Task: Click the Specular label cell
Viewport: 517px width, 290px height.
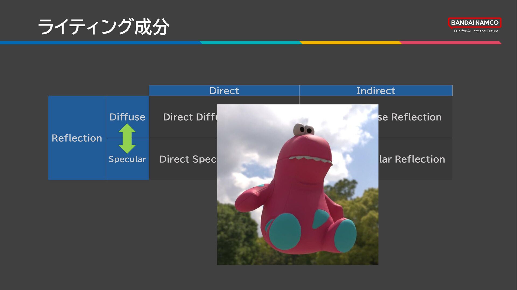Action: point(127,159)
